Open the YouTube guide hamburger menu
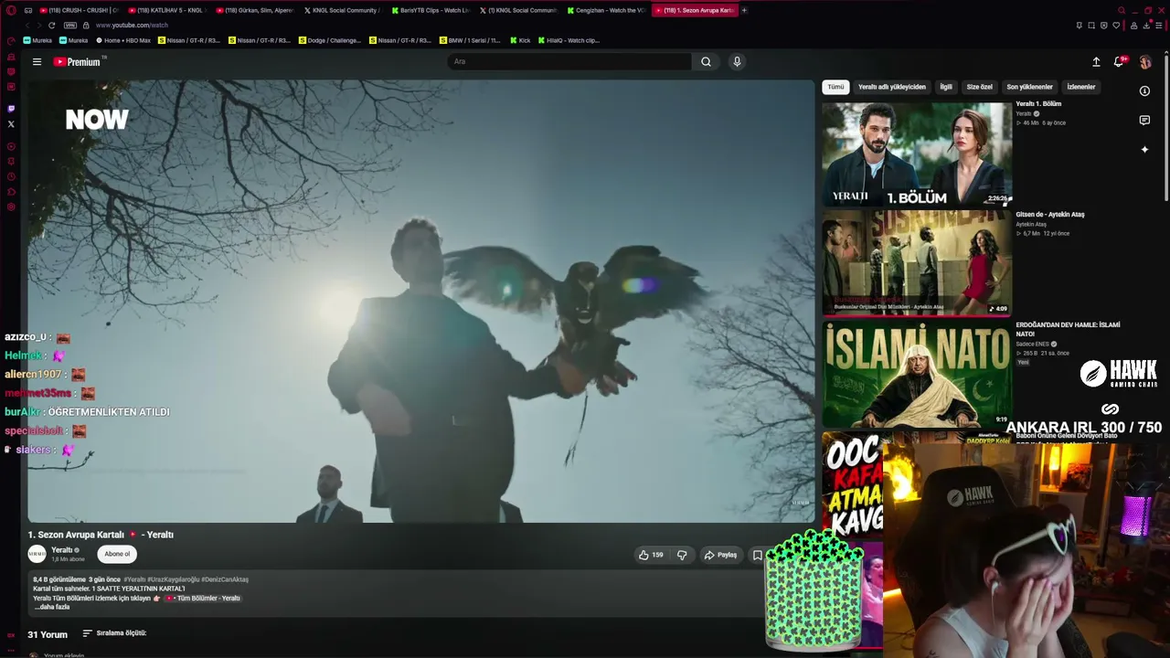 37,62
